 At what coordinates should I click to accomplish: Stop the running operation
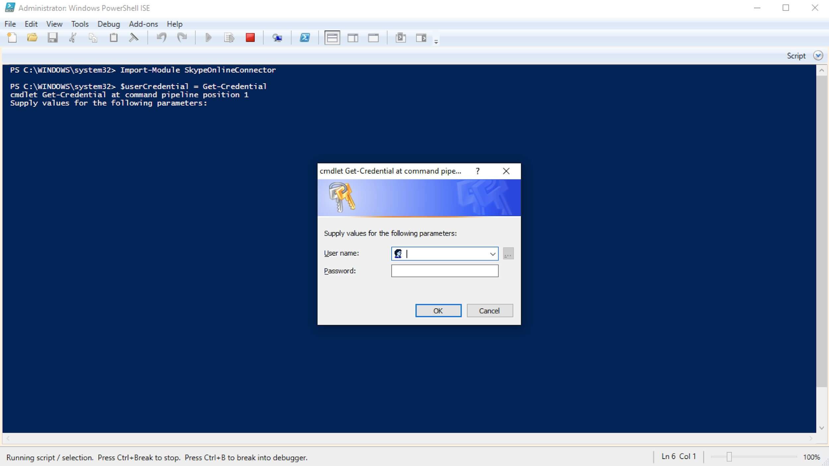click(250, 38)
